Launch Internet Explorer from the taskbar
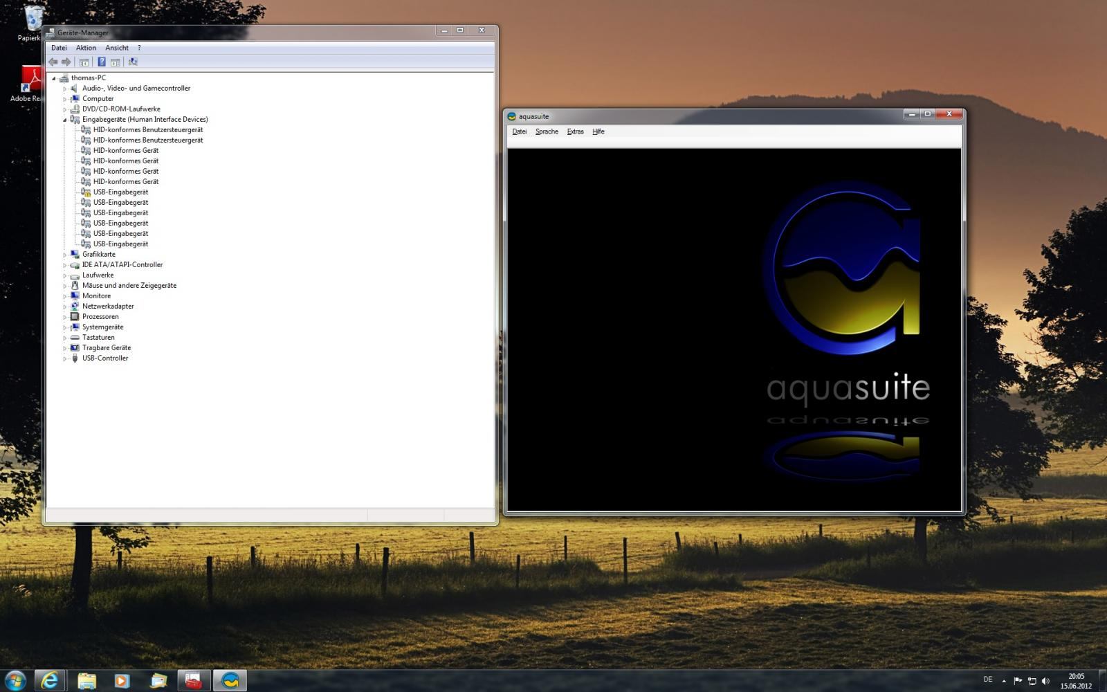1107x692 pixels. coord(50,680)
